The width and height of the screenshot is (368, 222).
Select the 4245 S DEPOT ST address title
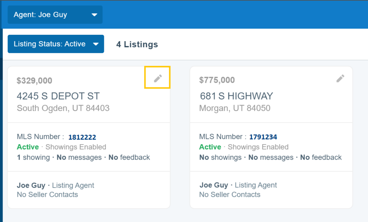click(58, 96)
